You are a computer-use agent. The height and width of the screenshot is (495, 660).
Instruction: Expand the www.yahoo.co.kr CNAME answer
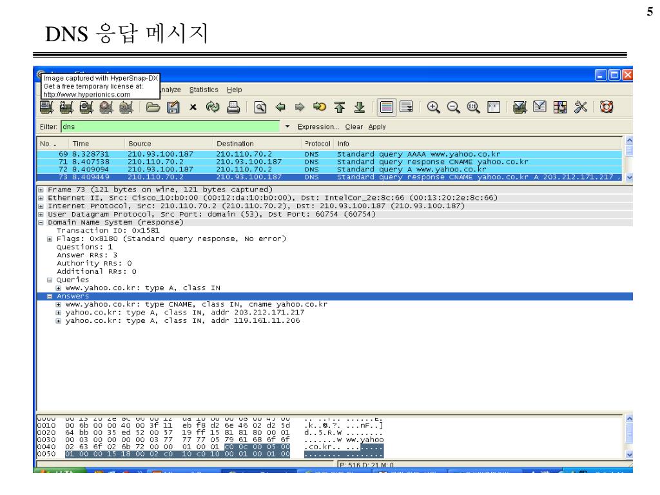point(59,304)
